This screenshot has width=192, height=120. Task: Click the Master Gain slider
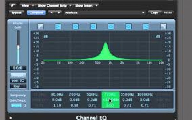pyautogui.click(x=18, y=47)
